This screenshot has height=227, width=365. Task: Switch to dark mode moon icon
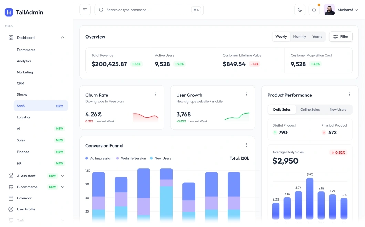300,10
